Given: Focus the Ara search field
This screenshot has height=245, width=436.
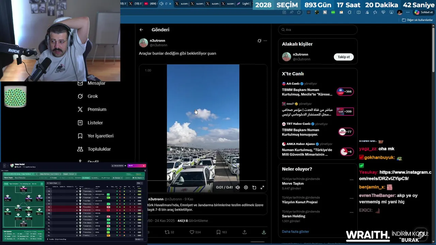Looking at the screenshot, I should pyautogui.click(x=318, y=30).
